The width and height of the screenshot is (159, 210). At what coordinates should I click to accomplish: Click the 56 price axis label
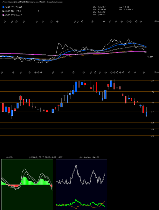[x=152, y=136]
